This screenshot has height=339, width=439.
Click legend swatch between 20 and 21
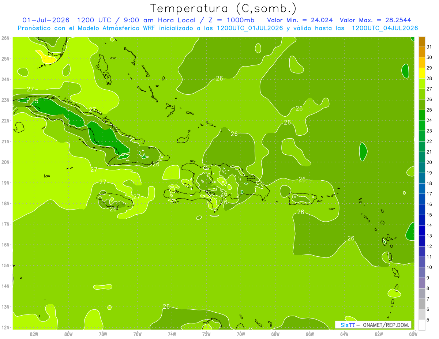click(422, 157)
